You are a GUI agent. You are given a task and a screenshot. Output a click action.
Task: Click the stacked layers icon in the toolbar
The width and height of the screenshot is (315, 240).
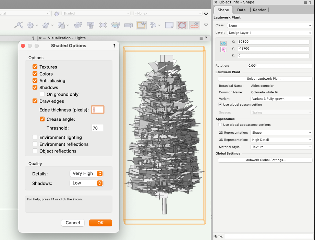tap(116, 25)
